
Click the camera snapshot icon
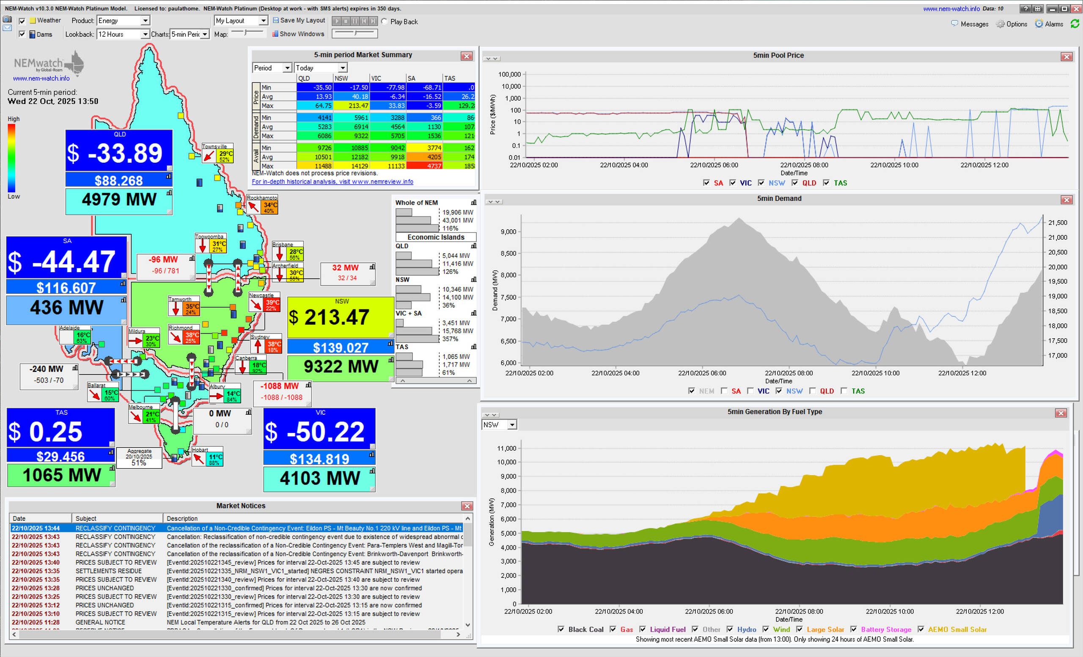7,19
